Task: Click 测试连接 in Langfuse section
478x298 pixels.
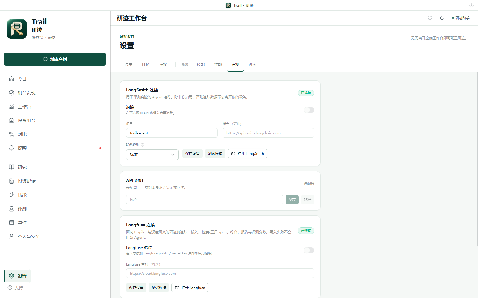Action: (159, 288)
